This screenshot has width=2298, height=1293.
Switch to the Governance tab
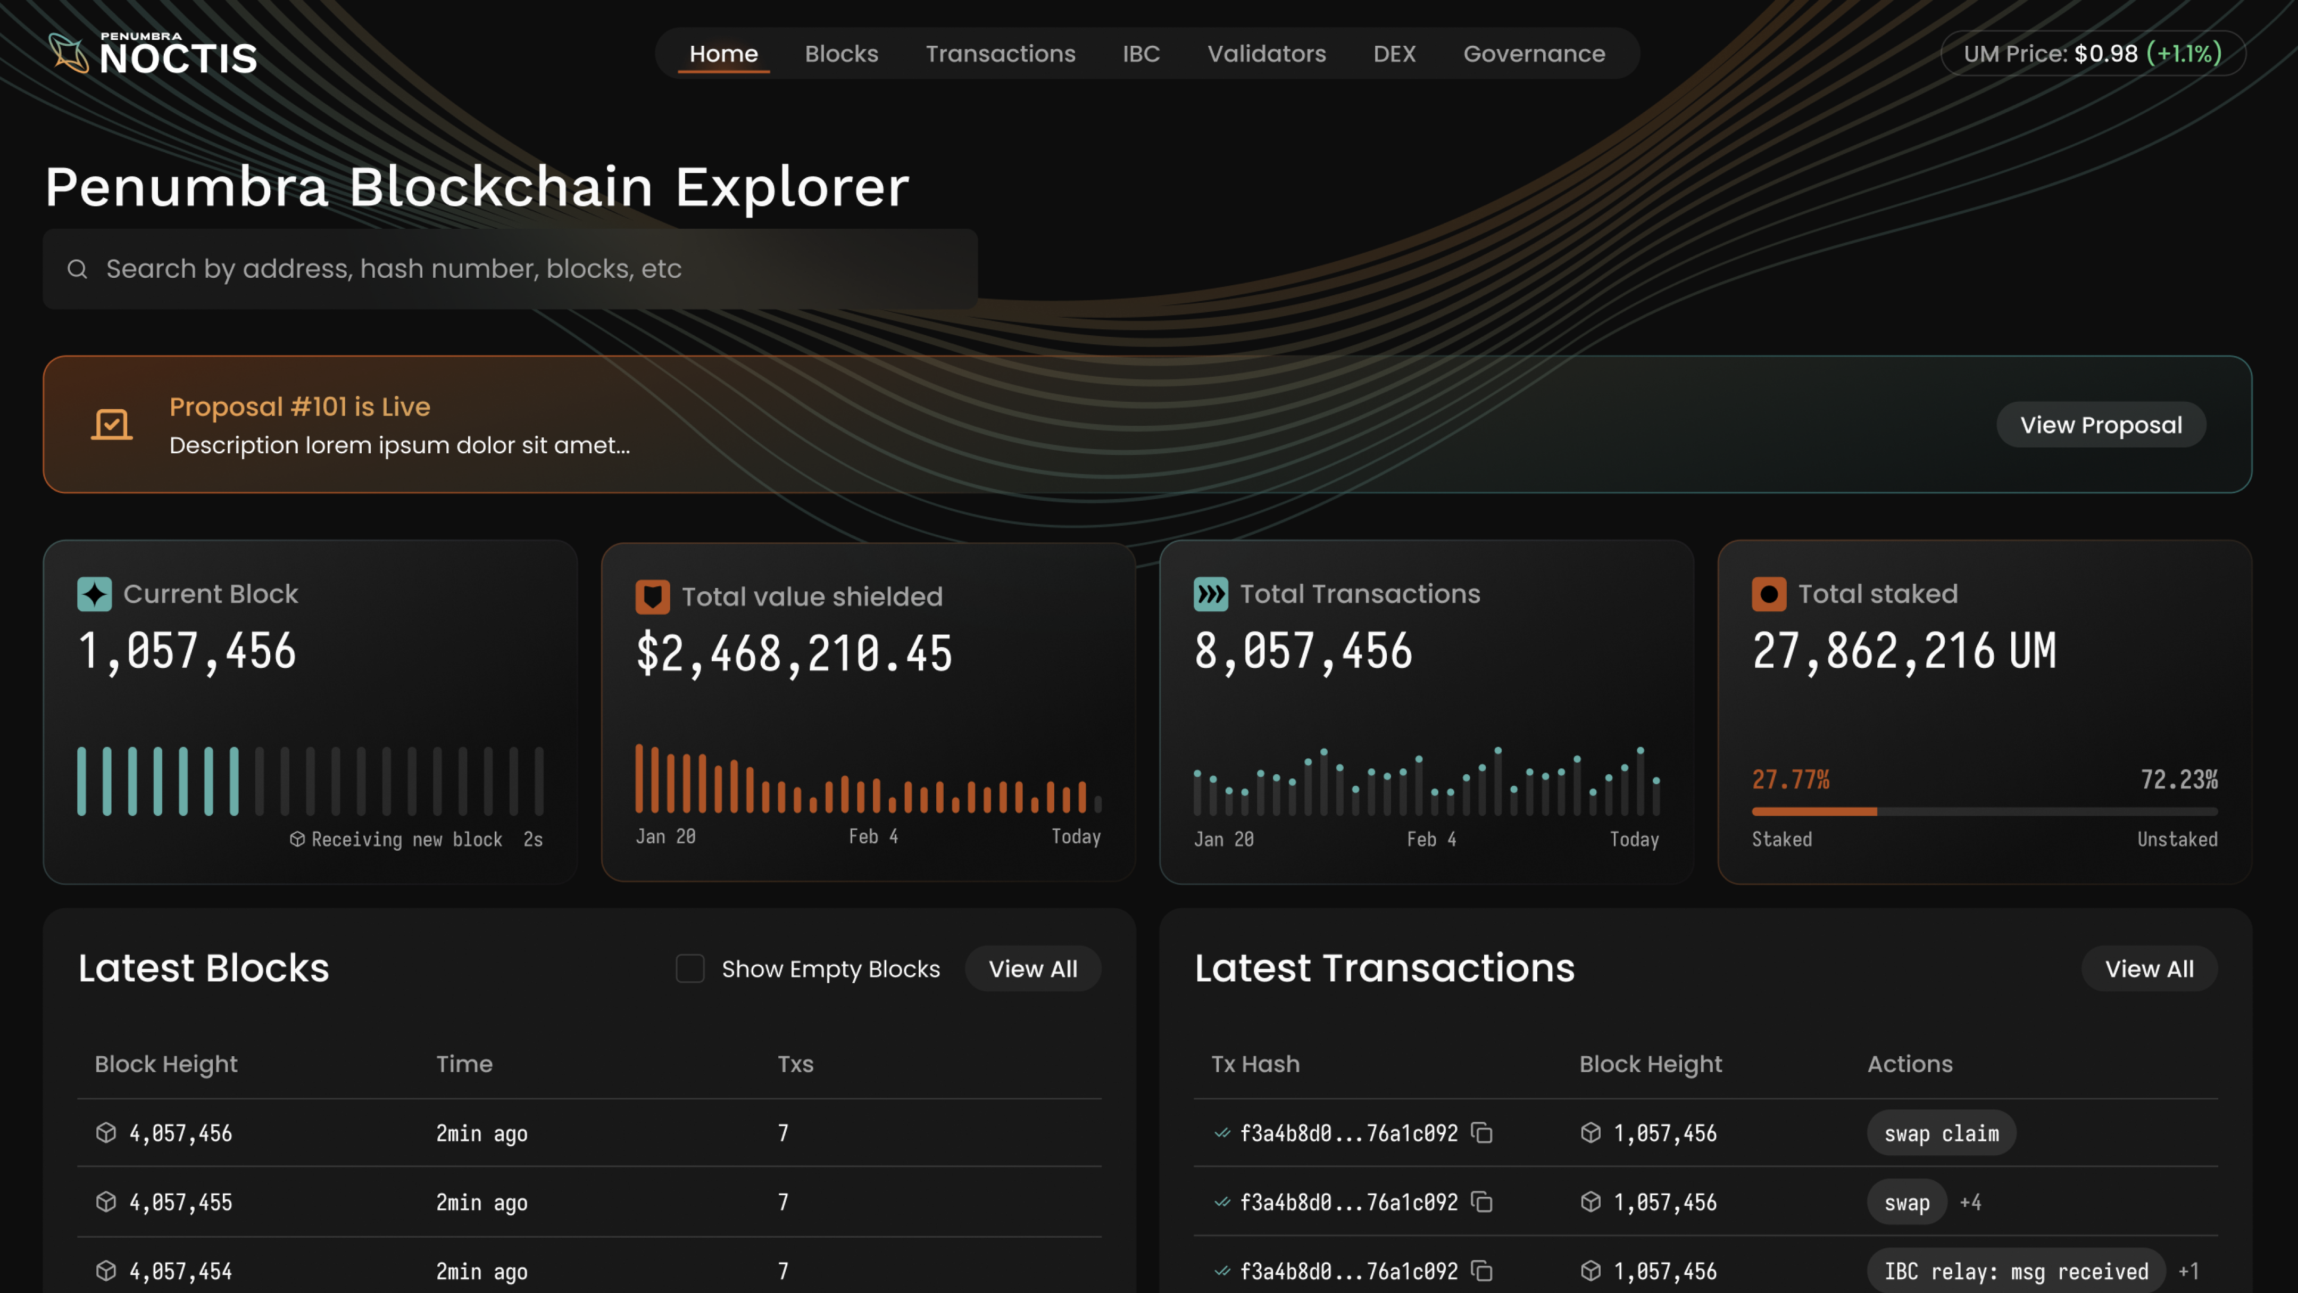pos(1534,54)
